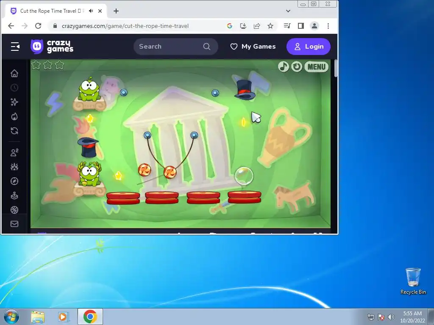Image resolution: width=434 pixels, height=325 pixels.
Task: Pop the floating bubble near the platforms
Action: click(x=244, y=176)
